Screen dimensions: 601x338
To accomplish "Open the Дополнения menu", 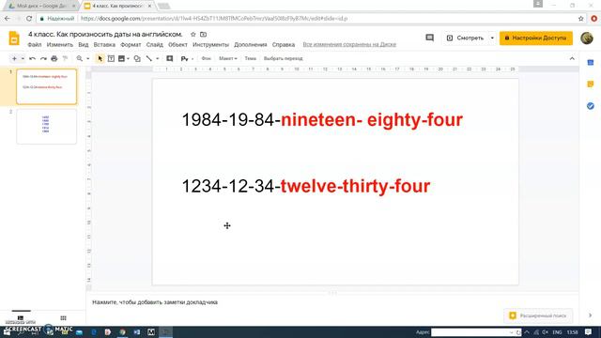I will coord(251,45).
